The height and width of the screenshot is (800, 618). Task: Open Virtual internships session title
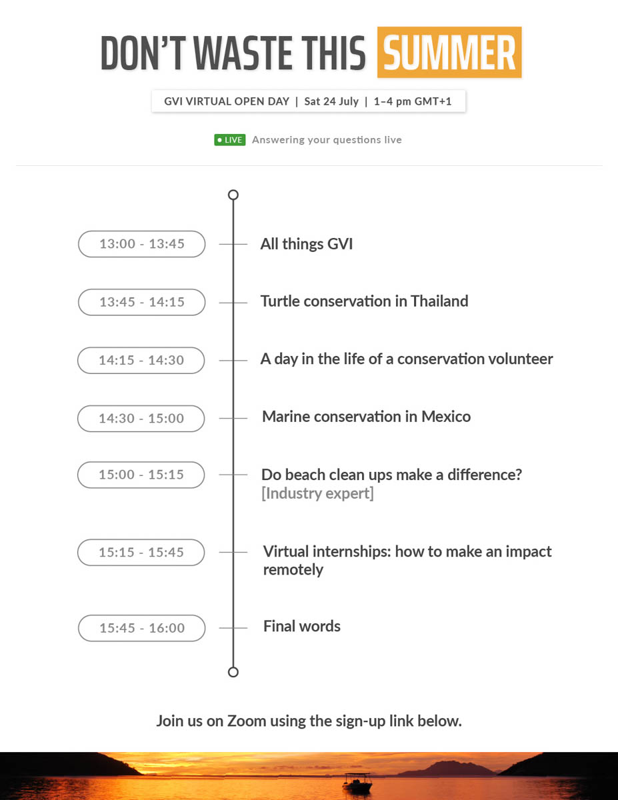(x=407, y=561)
